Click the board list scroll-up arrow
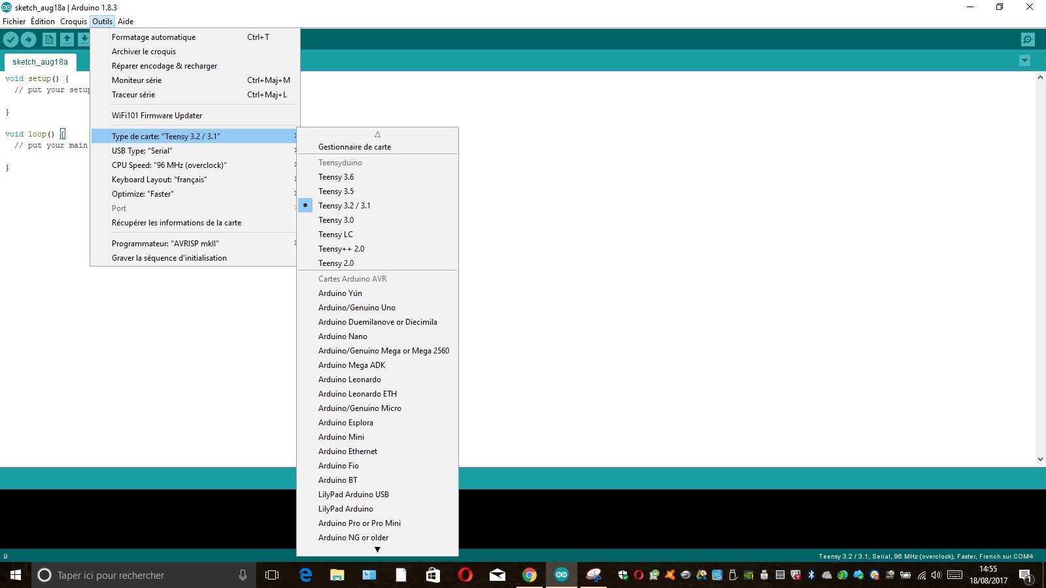This screenshot has height=588, width=1046. click(x=377, y=134)
